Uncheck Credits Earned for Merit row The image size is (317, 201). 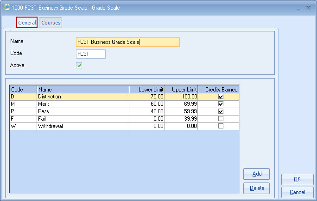coord(221,104)
